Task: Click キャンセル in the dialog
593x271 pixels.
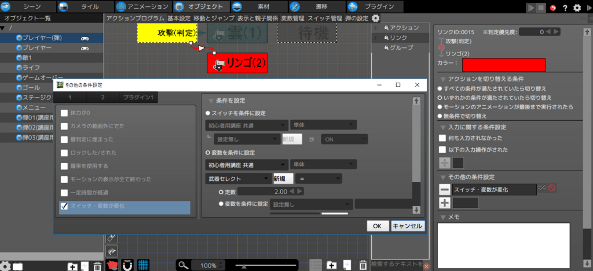Action: click(x=408, y=226)
